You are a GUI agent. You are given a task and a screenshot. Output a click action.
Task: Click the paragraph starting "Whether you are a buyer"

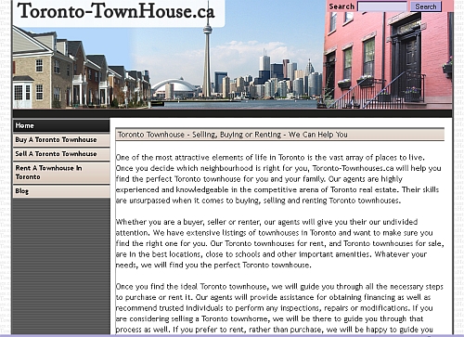(279, 243)
